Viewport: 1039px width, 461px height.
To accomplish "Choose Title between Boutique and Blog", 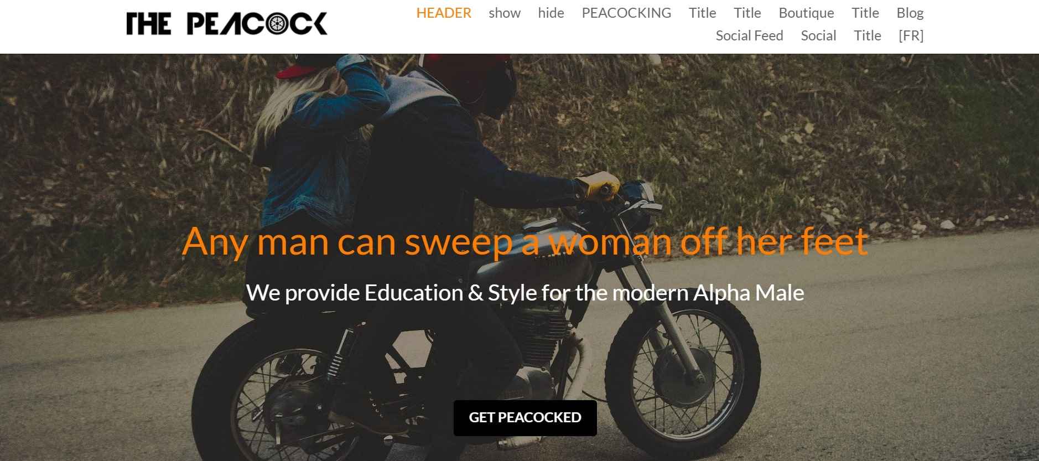I will coord(865,13).
